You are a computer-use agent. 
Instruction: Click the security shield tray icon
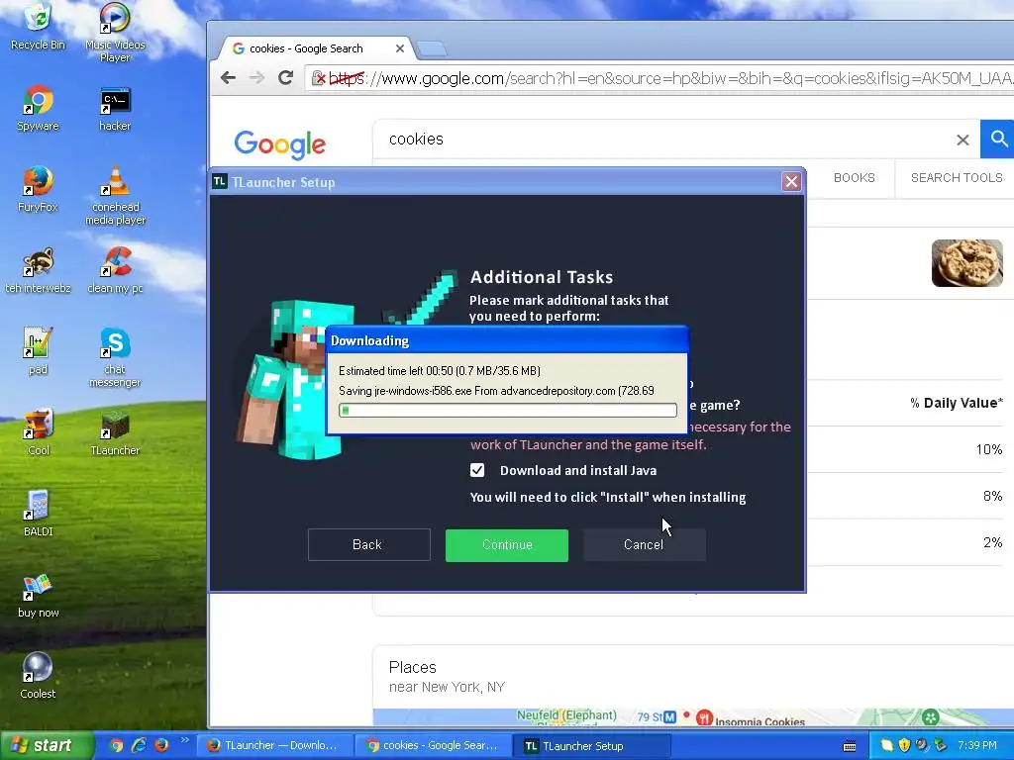click(904, 746)
